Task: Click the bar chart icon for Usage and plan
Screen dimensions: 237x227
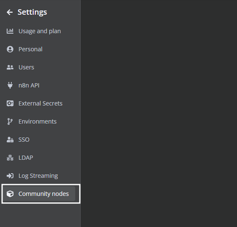Action: pyautogui.click(x=10, y=31)
